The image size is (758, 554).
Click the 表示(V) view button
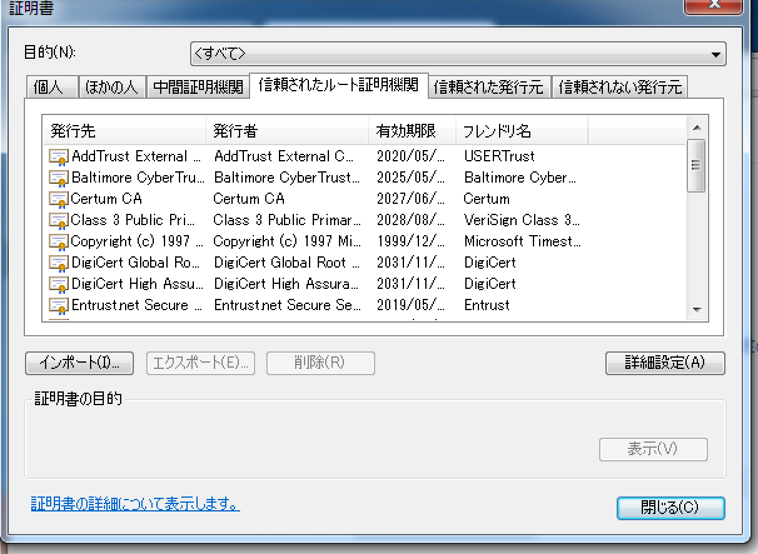tap(654, 449)
